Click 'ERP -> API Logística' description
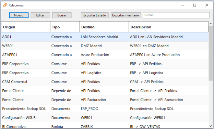214x129 pixels. coord(146,73)
